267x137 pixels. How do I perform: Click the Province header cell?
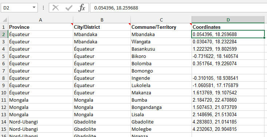pyautogui.click(x=40, y=27)
